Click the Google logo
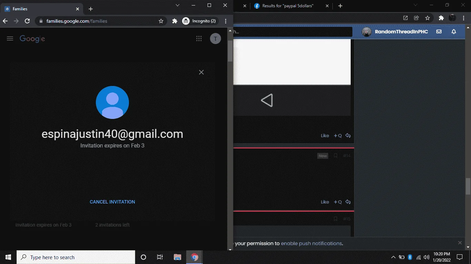This screenshot has width=471, height=264. point(32,39)
